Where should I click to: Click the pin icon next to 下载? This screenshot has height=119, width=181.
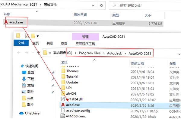point(53,79)
